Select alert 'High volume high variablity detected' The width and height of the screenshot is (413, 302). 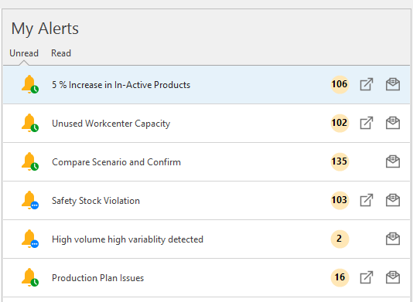coord(206,239)
